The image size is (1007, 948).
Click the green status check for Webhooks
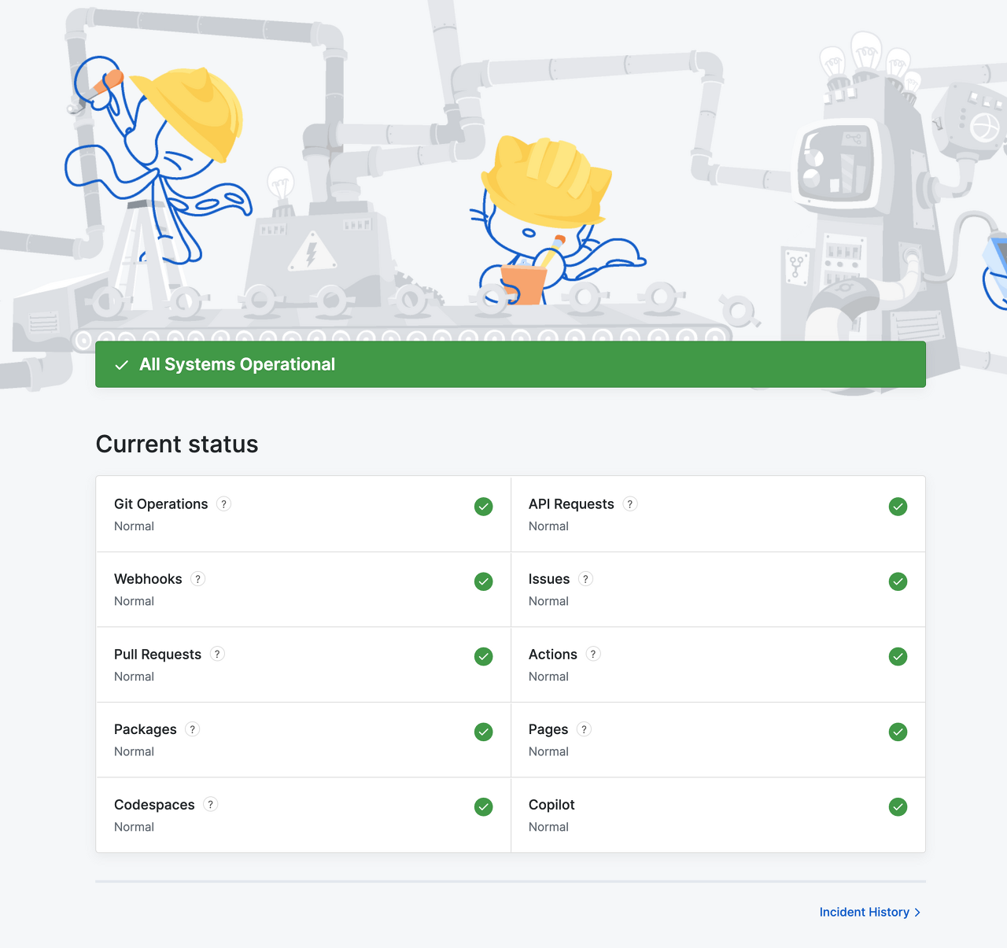click(x=484, y=581)
